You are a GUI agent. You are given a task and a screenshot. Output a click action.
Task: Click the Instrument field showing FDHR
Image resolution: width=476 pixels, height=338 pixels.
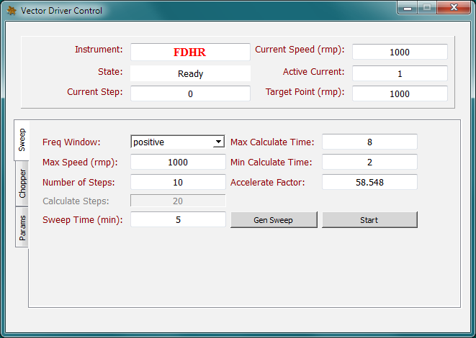190,52
